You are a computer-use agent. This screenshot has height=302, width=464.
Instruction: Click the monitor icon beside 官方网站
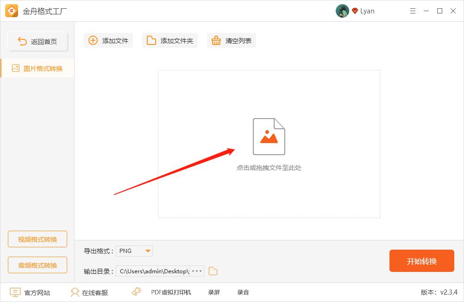(15, 292)
